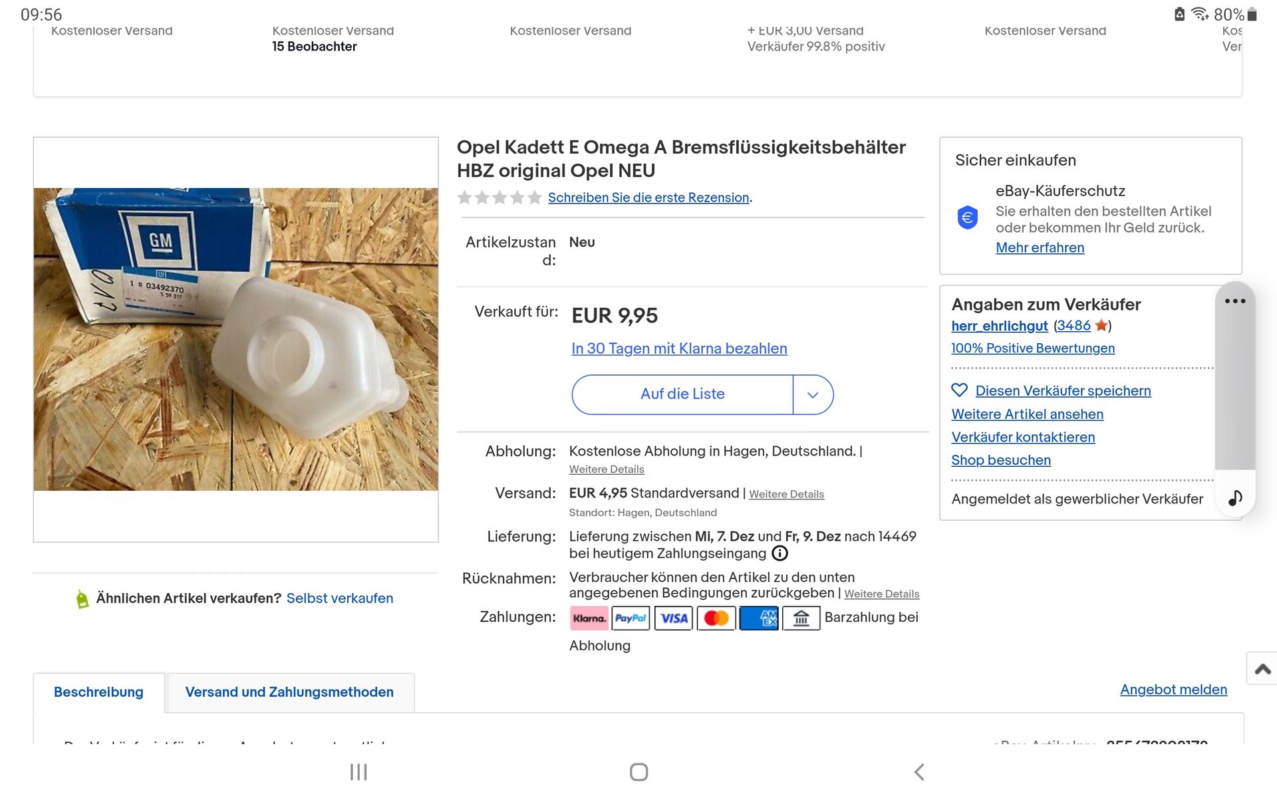Tap the delivery info circle icon
Image resolution: width=1277 pixels, height=798 pixels.
pos(780,553)
